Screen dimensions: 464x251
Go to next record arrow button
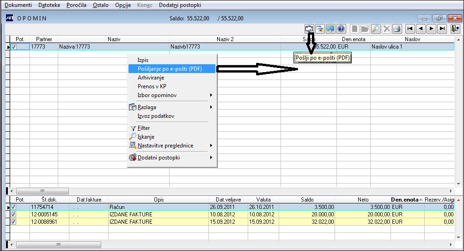coord(432,29)
